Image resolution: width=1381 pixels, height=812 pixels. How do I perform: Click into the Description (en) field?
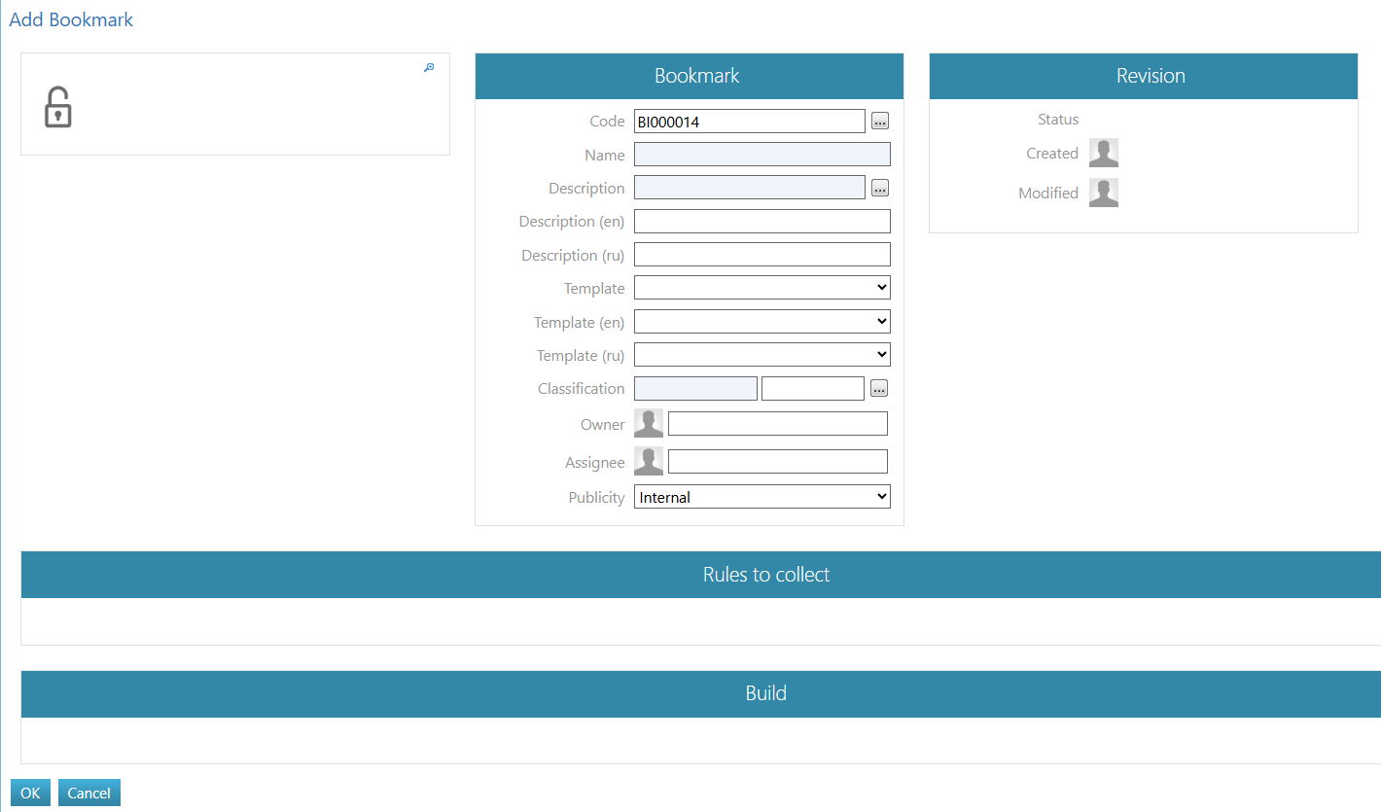761,222
